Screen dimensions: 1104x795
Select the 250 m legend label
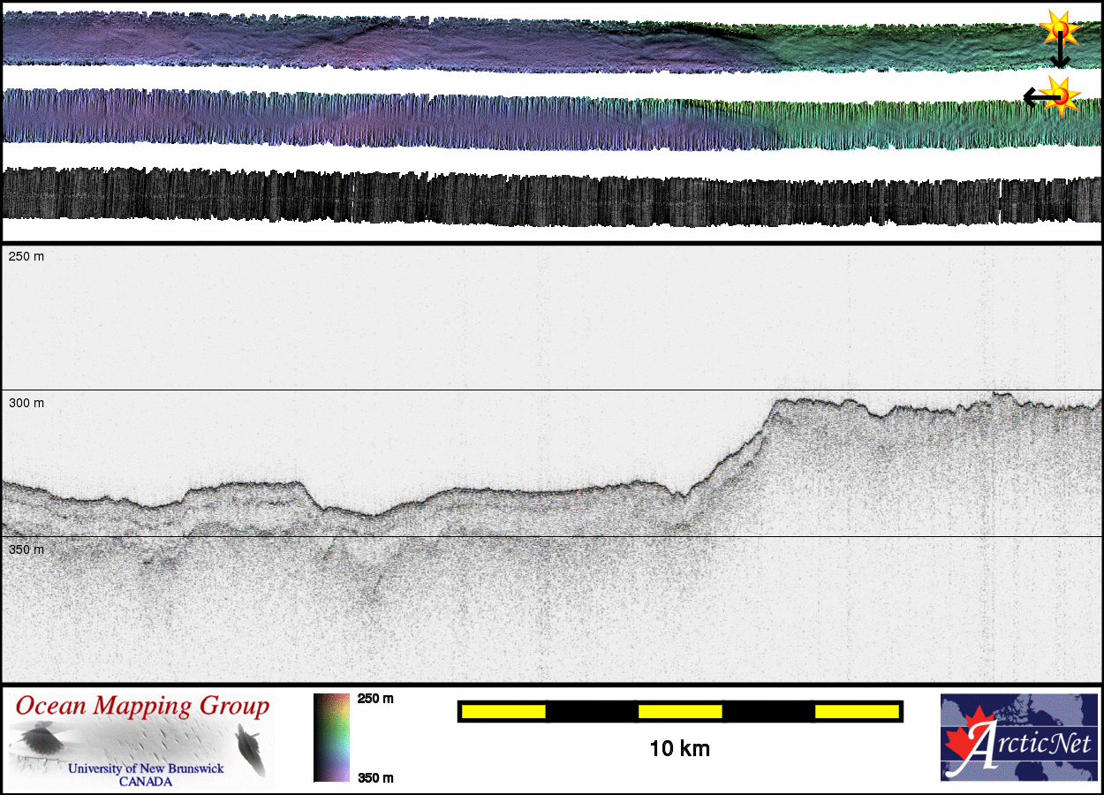click(375, 699)
